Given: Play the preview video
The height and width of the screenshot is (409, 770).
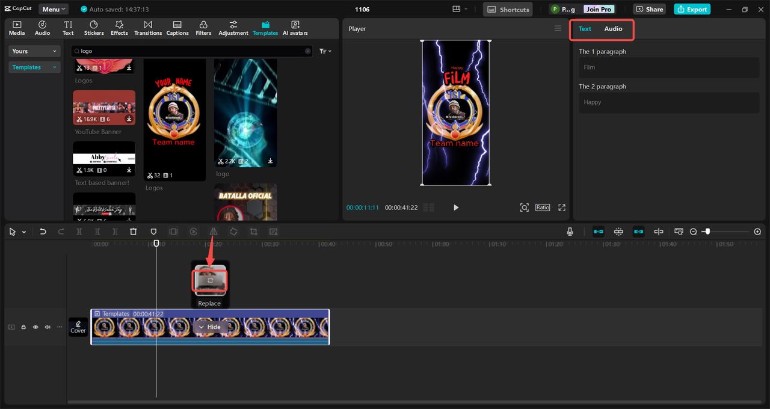Looking at the screenshot, I should point(455,208).
